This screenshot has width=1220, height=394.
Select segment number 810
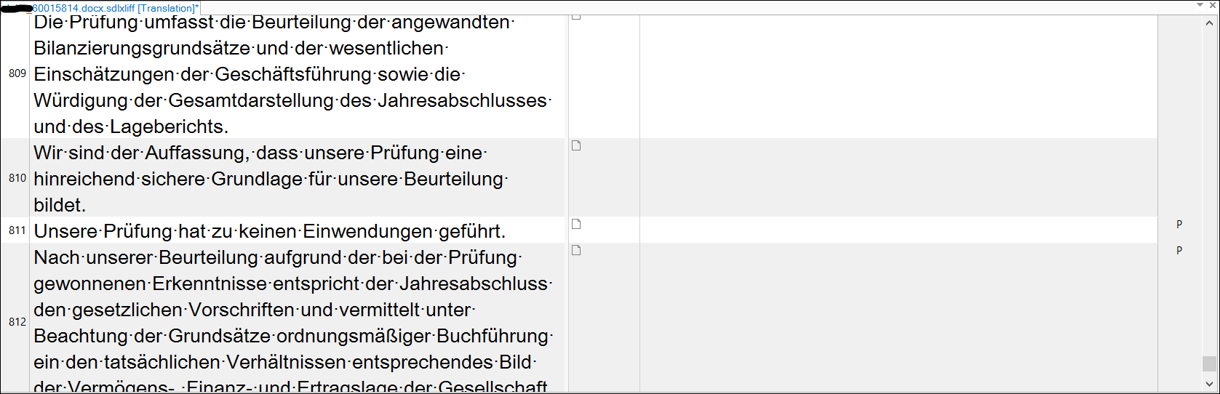click(x=17, y=178)
